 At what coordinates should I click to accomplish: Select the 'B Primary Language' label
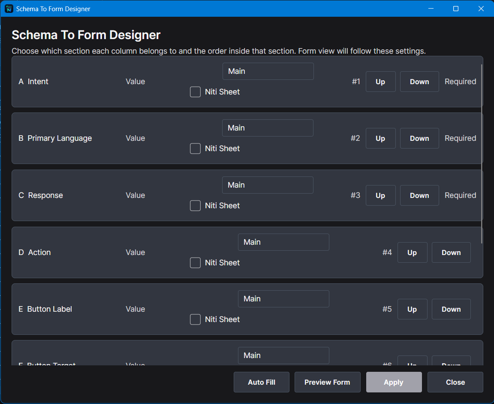[x=55, y=138]
